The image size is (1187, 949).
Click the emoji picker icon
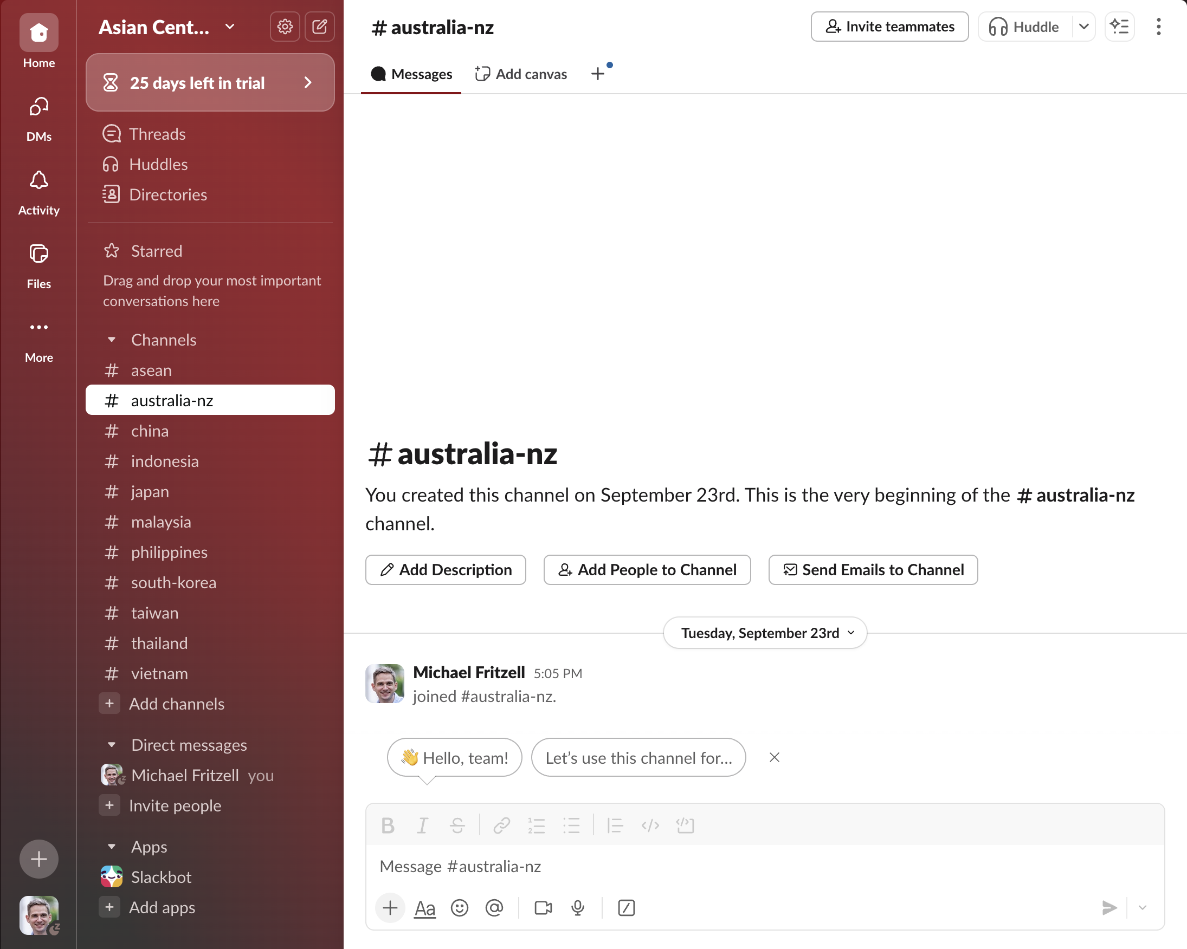click(x=459, y=908)
